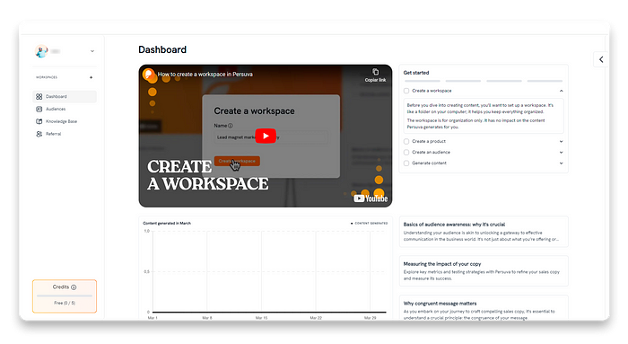Click the Audiences sidebar icon
The width and height of the screenshot is (628, 344).
pos(39,109)
